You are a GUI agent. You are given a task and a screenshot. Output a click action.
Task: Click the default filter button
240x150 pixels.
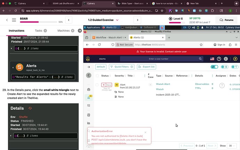click(101, 67)
